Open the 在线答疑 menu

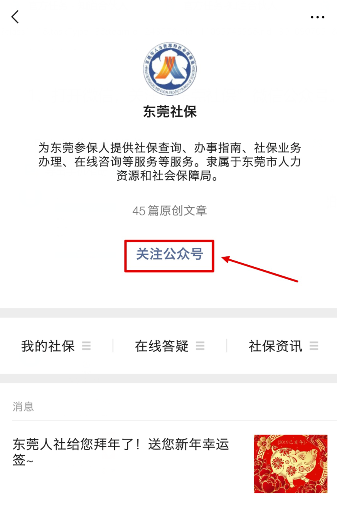coord(170,346)
